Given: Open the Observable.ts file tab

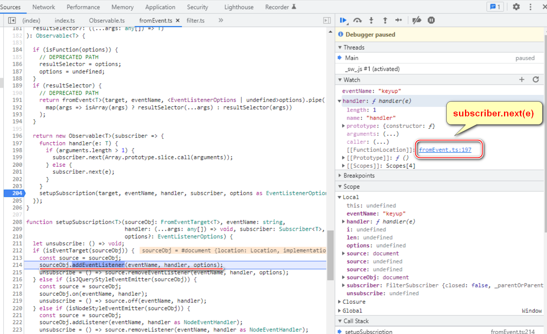Looking at the screenshot, I should pos(107,20).
